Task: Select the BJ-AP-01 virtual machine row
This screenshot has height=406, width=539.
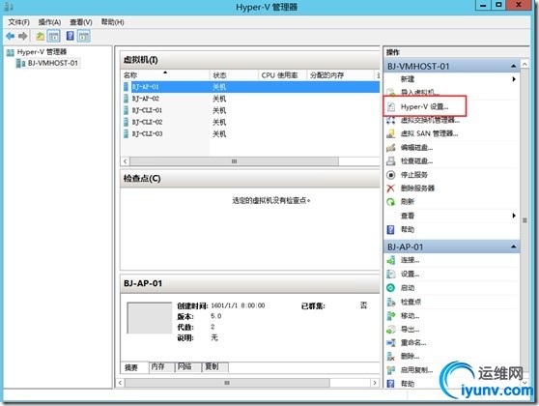Action: click(250, 87)
